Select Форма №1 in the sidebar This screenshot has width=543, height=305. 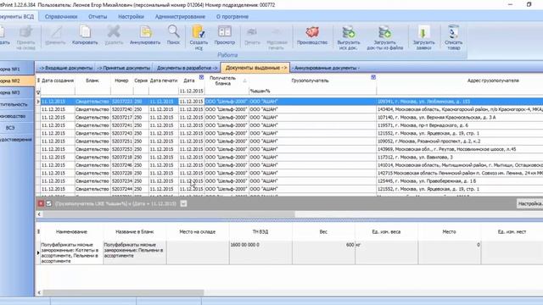coord(17,69)
